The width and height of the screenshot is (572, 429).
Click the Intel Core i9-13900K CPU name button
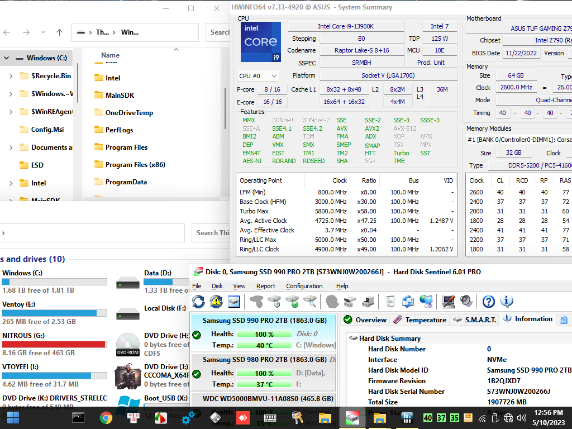pyautogui.click(x=346, y=26)
